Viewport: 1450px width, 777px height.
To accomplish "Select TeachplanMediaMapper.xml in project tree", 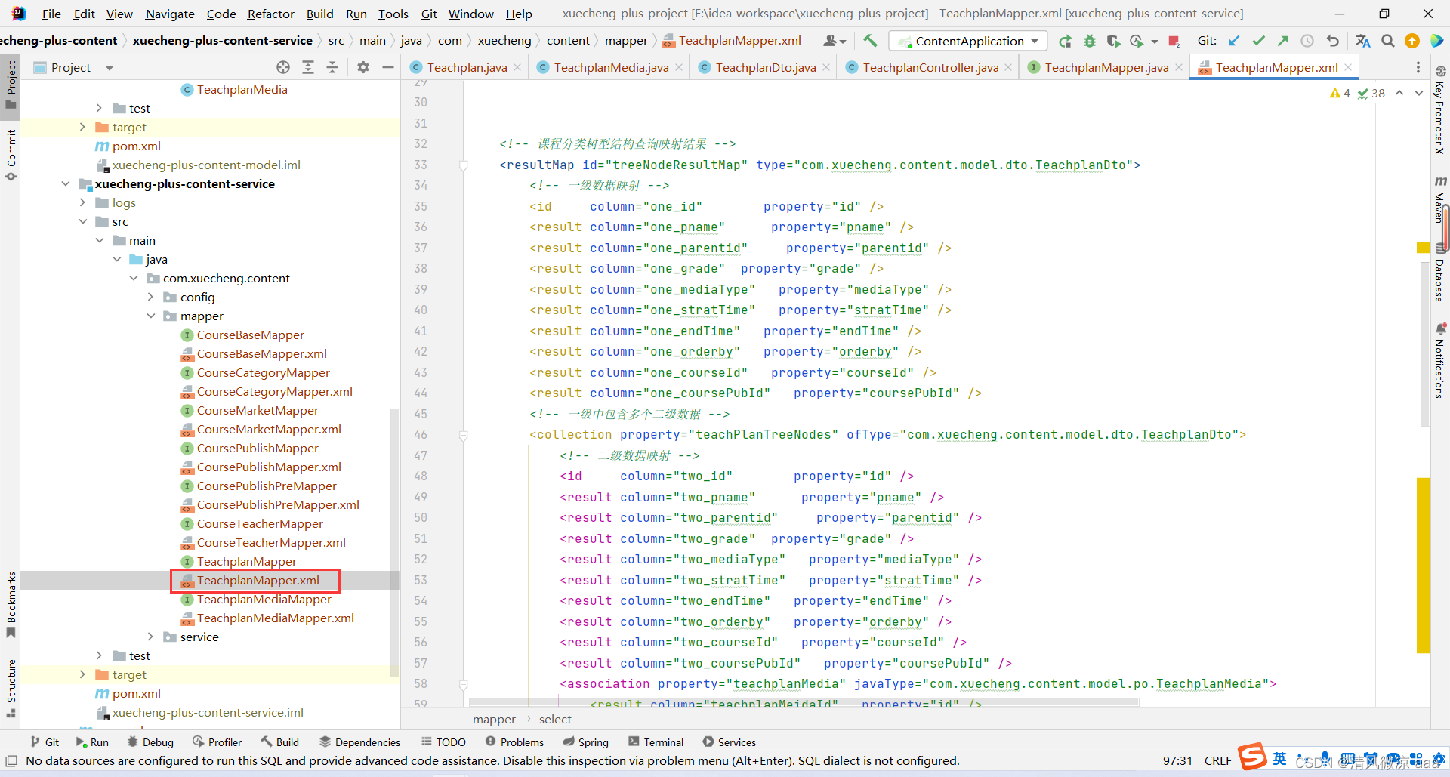I will pyautogui.click(x=275, y=618).
